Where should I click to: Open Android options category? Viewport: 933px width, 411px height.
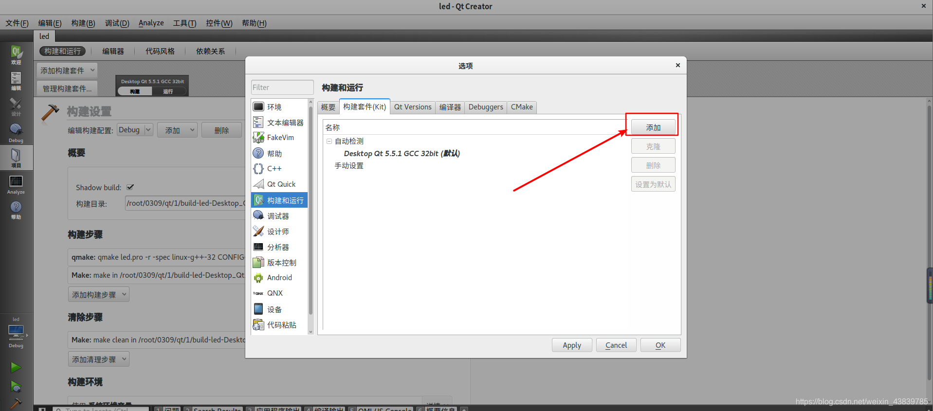[279, 277]
